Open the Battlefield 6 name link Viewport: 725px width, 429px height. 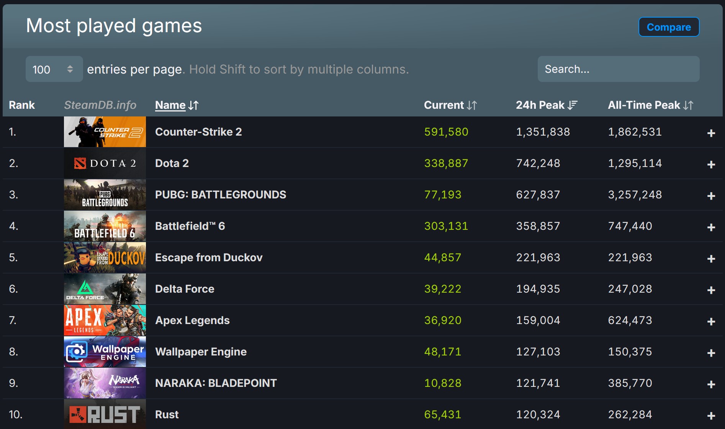(190, 226)
